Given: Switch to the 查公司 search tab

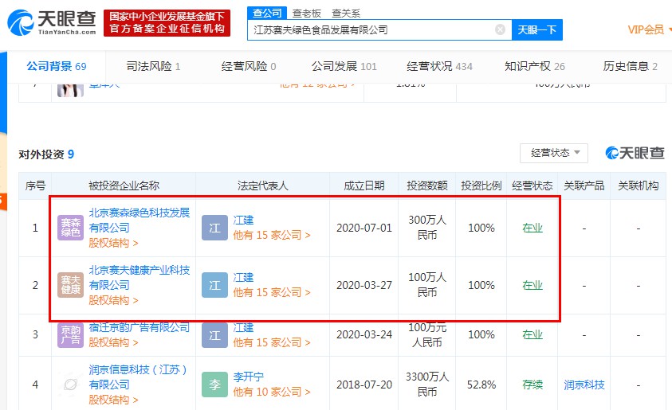Looking at the screenshot, I should pyautogui.click(x=267, y=14).
